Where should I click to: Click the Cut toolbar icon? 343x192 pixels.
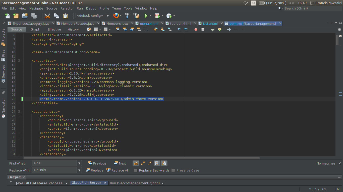[x=47, y=15]
